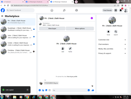Click the share page icon in address bar
The height and width of the screenshot is (99, 131).
point(115,5)
